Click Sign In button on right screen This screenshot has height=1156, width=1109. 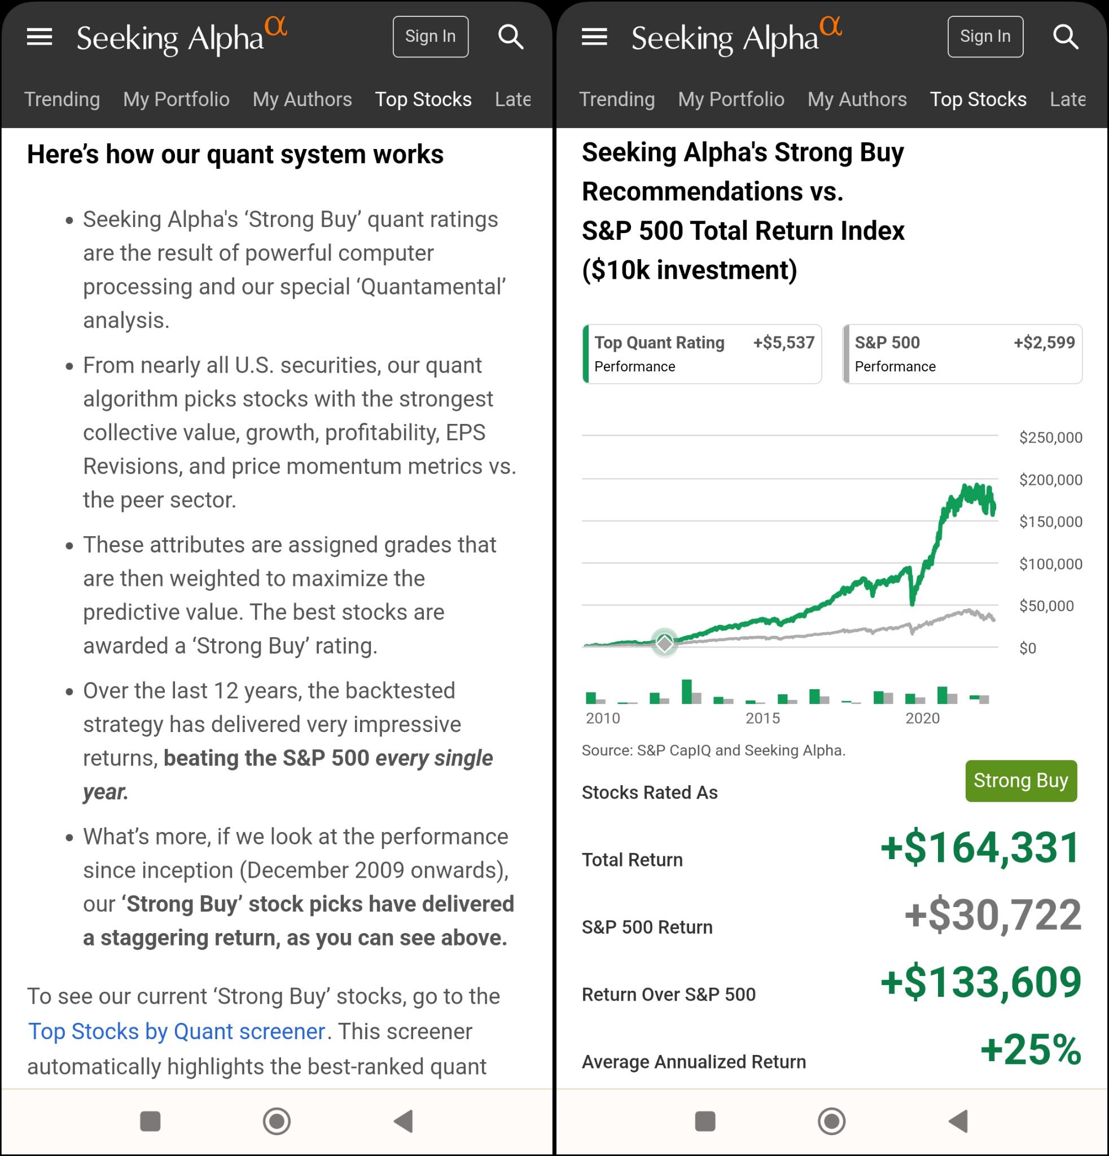click(x=985, y=37)
